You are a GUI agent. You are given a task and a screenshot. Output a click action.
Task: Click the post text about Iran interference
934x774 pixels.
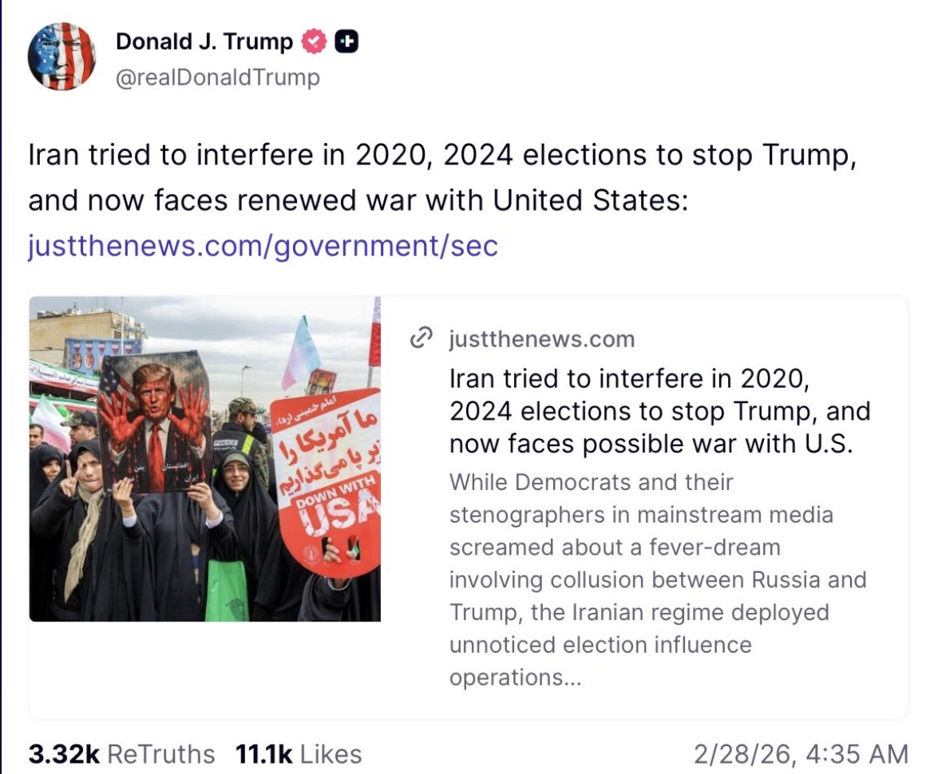tap(442, 178)
